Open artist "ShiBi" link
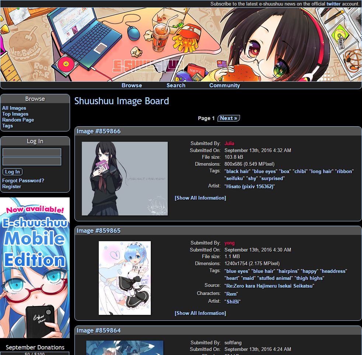 tap(233, 302)
